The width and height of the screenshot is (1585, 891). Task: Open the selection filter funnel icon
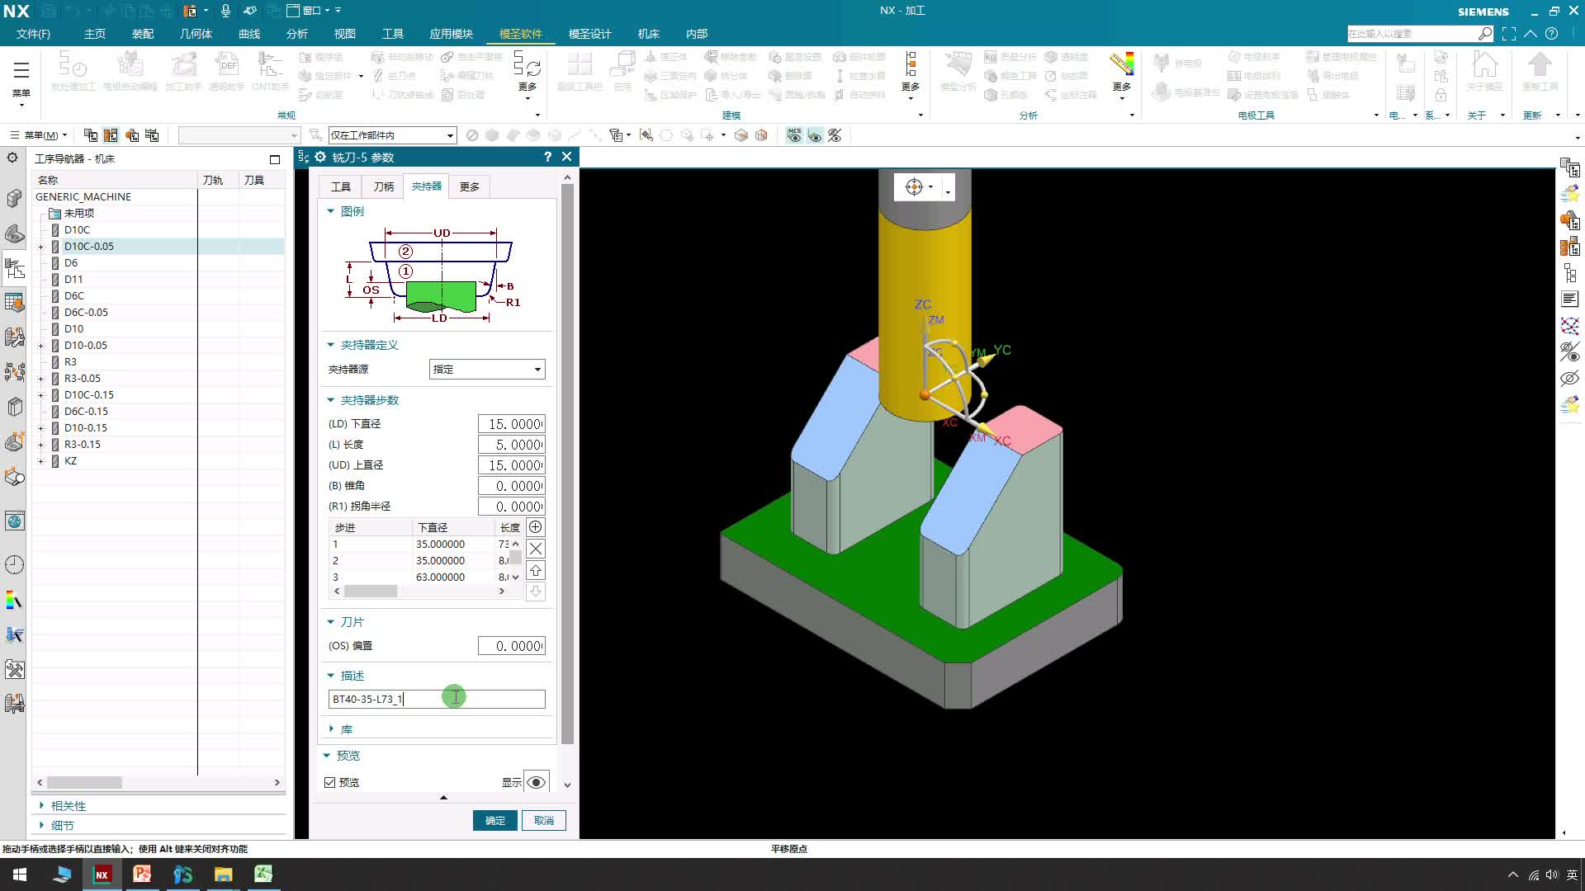tap(315, 135)
